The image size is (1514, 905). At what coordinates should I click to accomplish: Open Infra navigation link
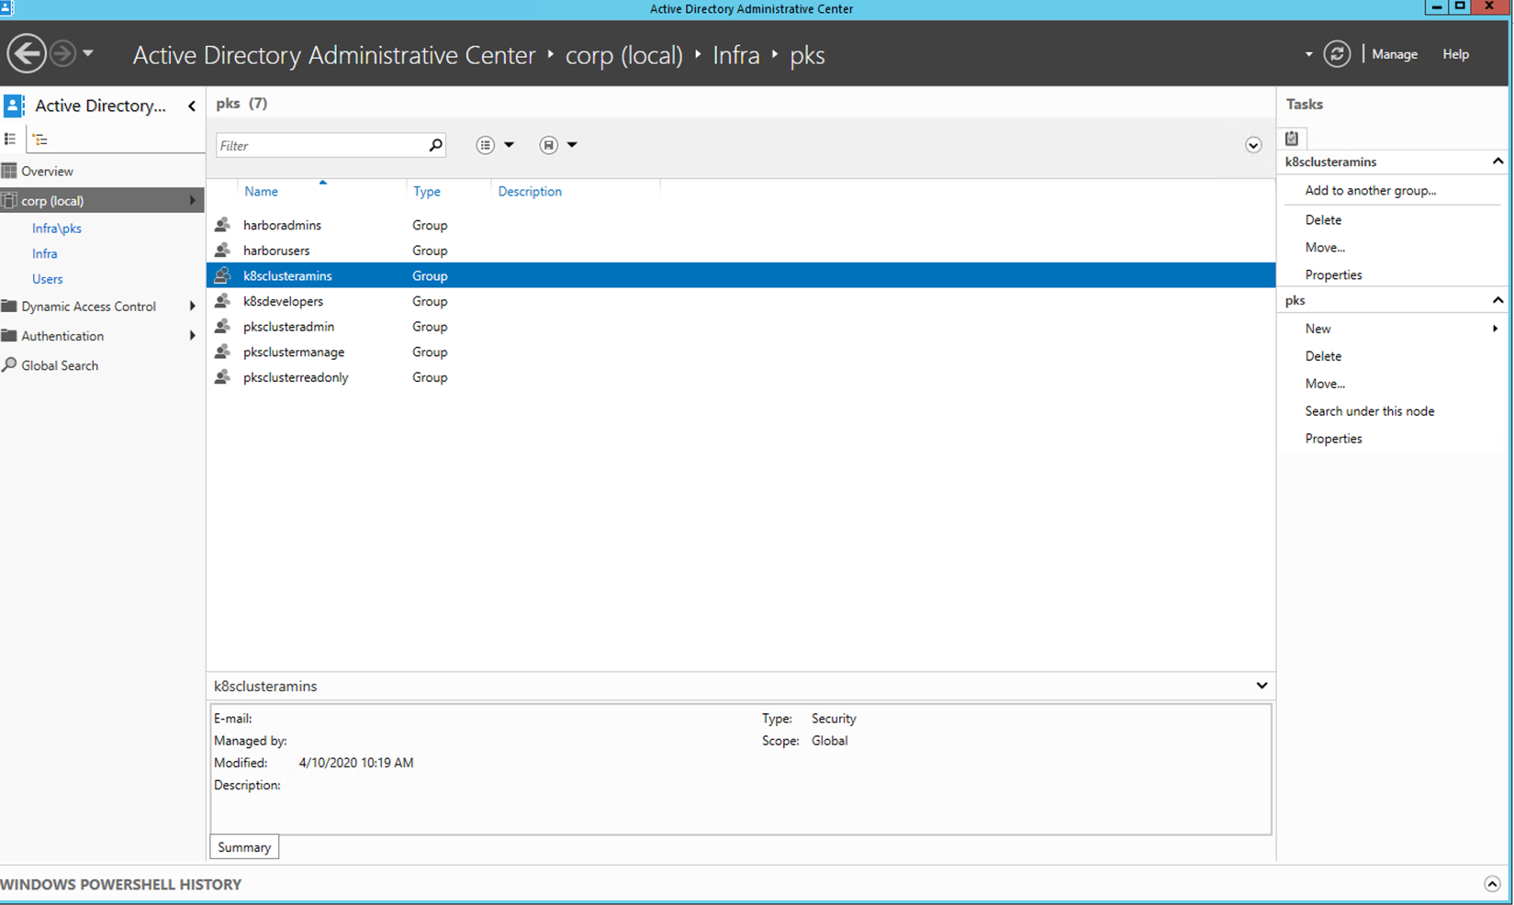click(x=44, y=254)
